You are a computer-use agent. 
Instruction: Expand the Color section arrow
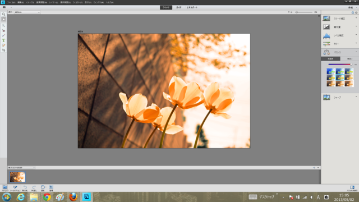(356, 43)
